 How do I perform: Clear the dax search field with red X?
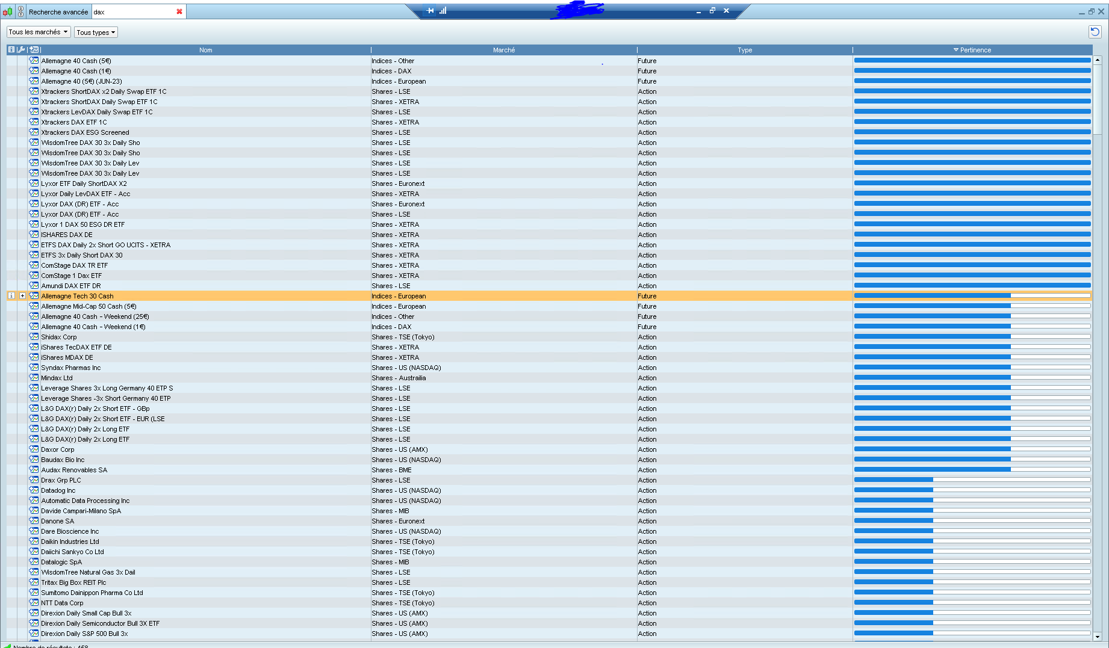coord(179,11)
